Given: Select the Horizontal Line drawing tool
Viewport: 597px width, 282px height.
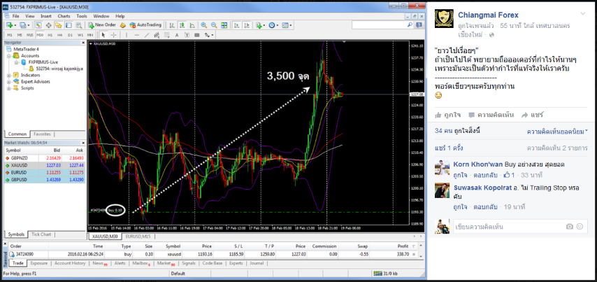Looking at the screenshot, I should click(x=137, y=35).
